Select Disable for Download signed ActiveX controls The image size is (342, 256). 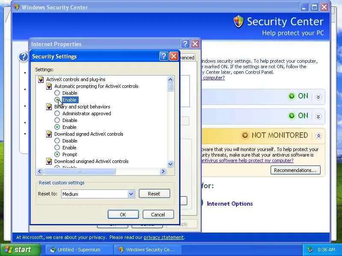click(57, 141)
